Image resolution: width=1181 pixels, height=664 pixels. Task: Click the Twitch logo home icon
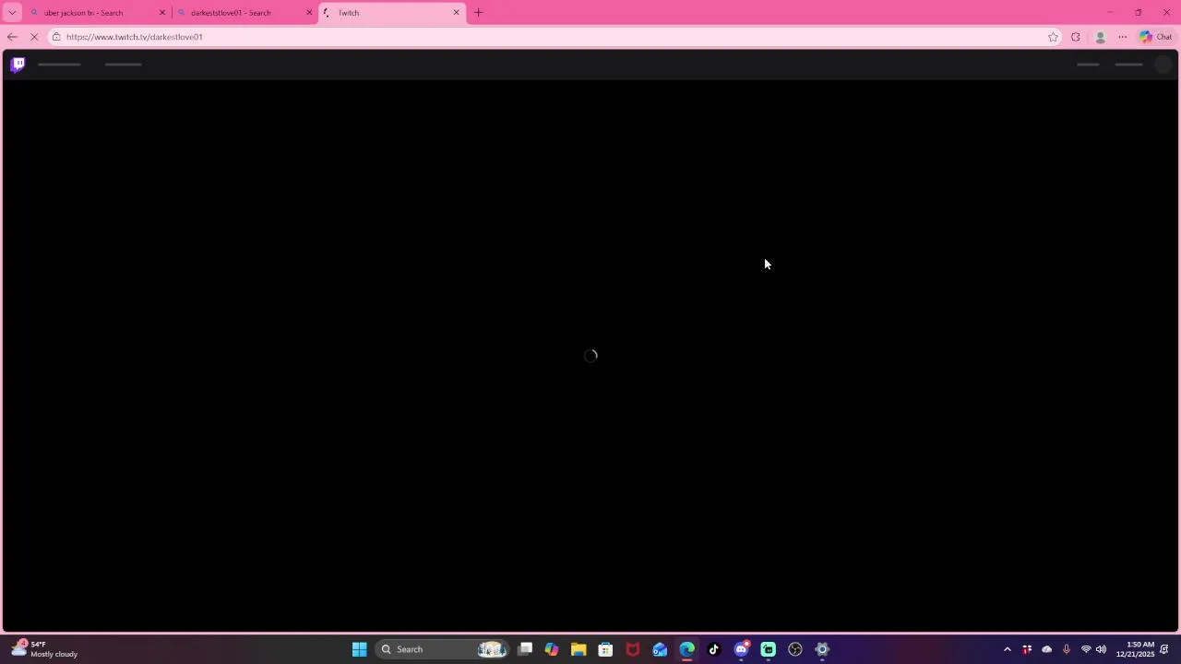pos(18,65)
